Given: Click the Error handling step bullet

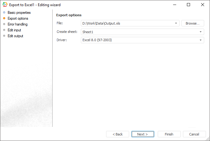Looking at the screenshot, I should point(4,24).
